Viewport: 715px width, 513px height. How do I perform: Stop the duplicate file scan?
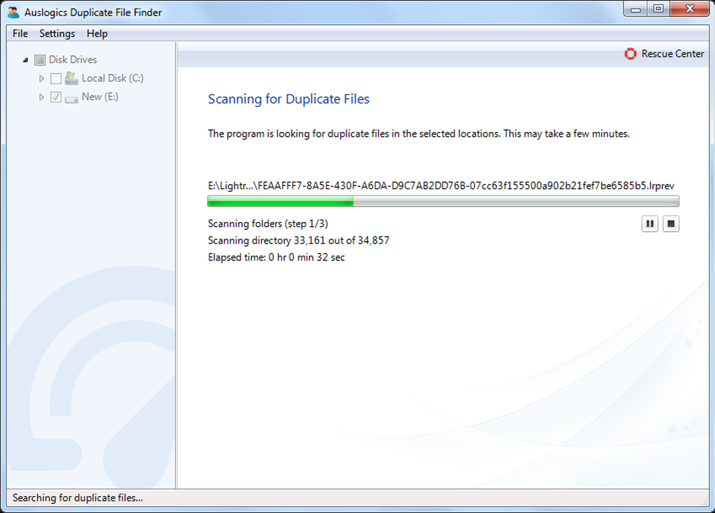(671, 224)
